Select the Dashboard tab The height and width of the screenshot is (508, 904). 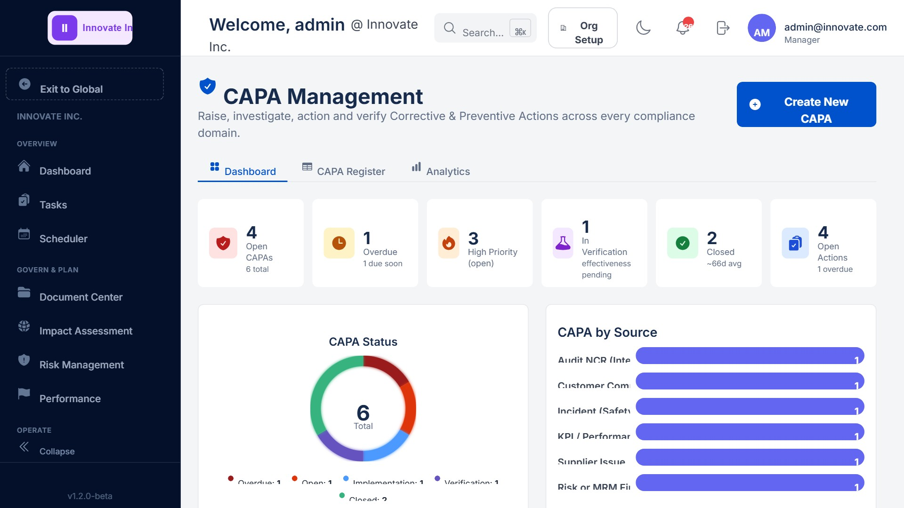coord(242,171)
